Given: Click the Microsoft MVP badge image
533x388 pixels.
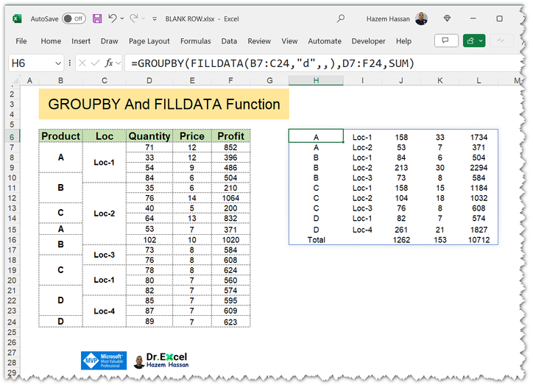Looking at the screenshot, I should pyautogui.click(x=104, y=361).
